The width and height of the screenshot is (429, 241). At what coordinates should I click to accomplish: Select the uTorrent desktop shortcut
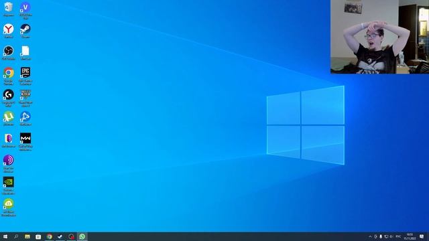[9, 117]
